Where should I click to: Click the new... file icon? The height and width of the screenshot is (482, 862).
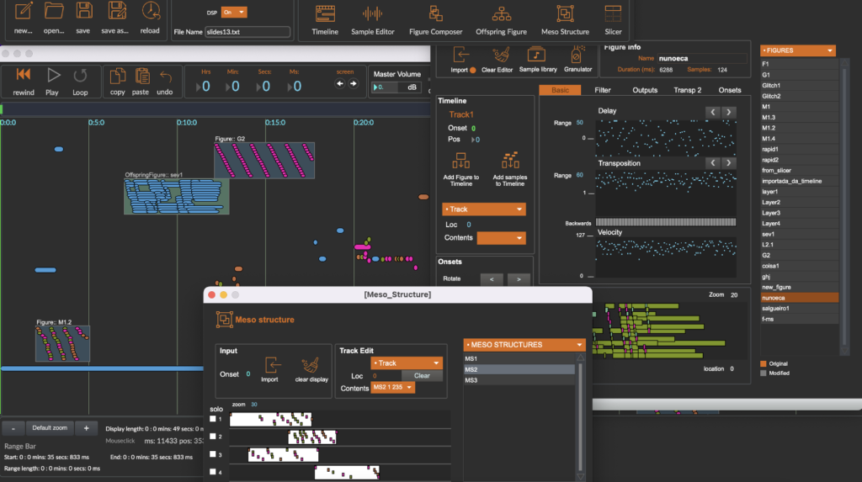(x=23, y=11)
